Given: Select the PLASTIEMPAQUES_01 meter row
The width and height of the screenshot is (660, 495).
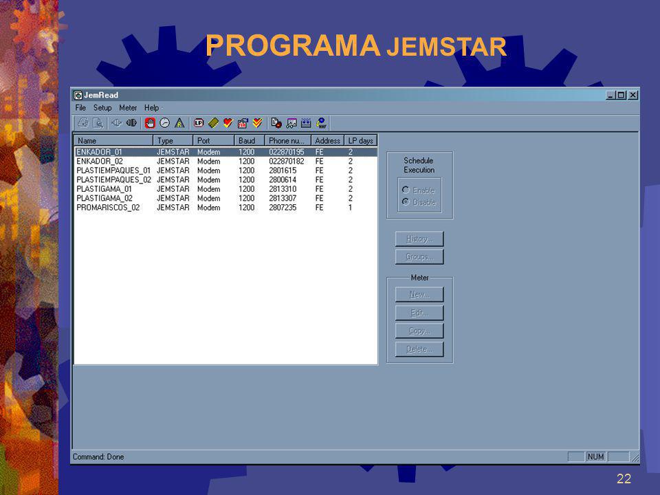Looking at the screenshot, I should point(226,170).
